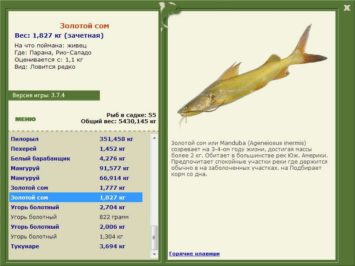
Task: Select highlighted Золотой сом 1,827 кг row
Action: coord(76,197)
